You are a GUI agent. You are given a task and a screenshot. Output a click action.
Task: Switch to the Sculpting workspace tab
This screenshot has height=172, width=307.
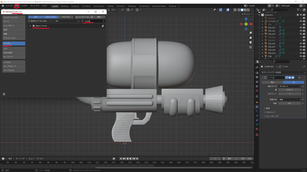[x=75, y=6]
